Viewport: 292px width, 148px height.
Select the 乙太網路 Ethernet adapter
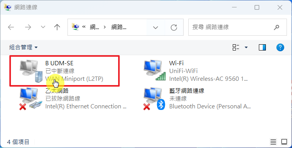[73, 99]
